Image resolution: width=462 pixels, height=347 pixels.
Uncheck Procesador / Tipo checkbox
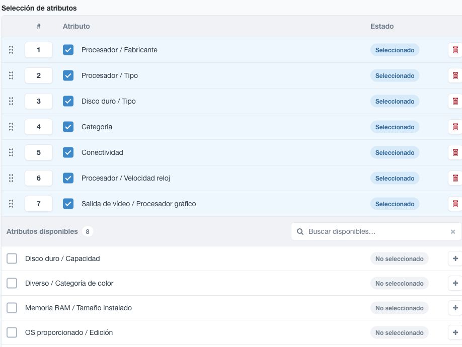[68, 75]
